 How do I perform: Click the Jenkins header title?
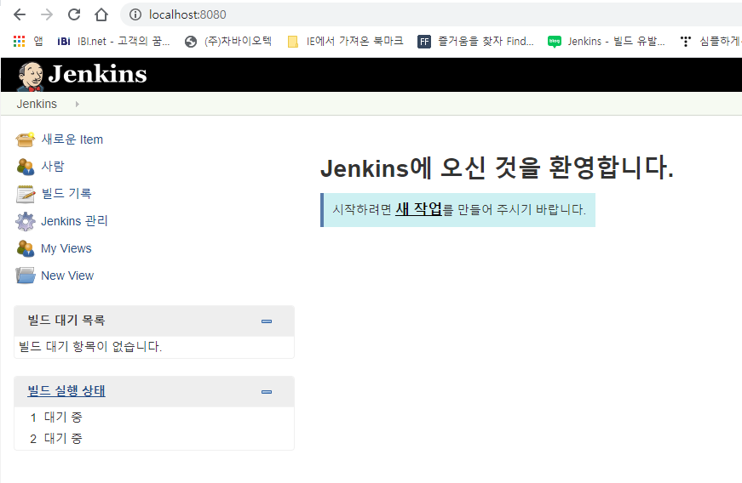click(97, 74)
